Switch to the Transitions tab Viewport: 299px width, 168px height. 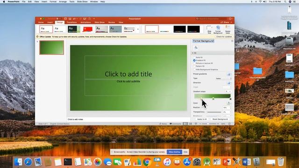tap(71, 22)
